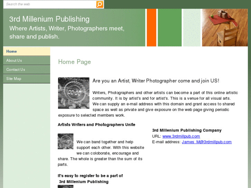Click the tagline "Where Artists, Writer, Photographers meet"

(x=67, y=29)
